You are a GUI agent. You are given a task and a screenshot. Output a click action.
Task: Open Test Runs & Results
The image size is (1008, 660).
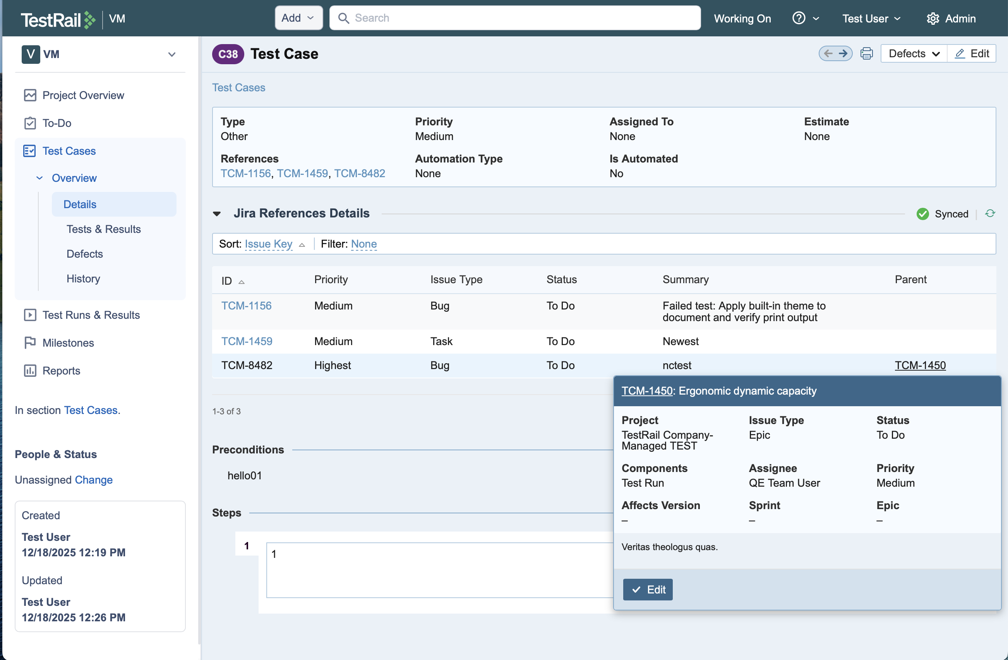click(91, 315)
